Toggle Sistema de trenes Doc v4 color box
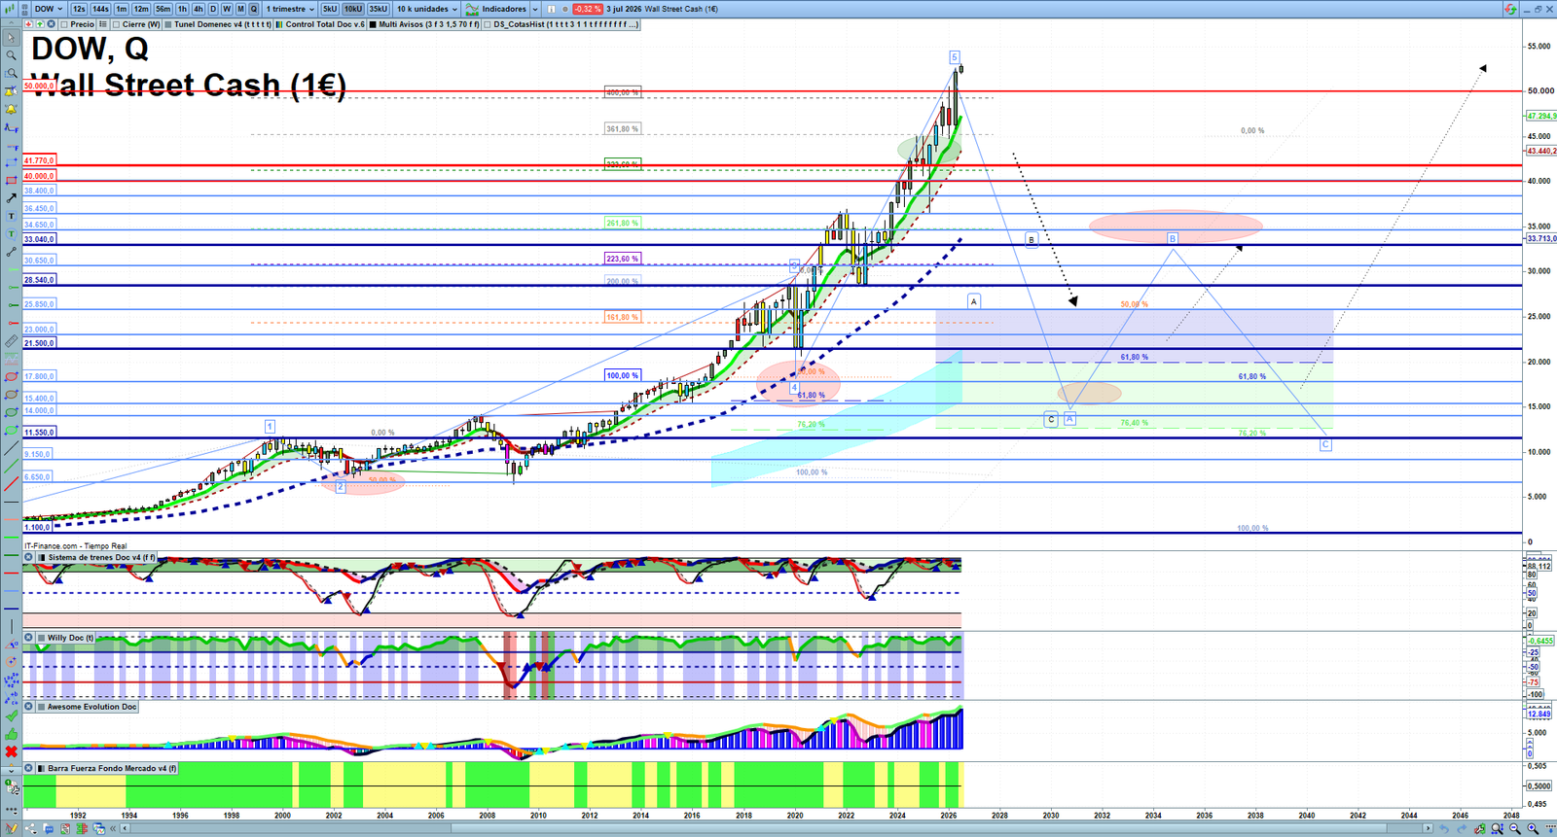Screen dimensions: 1557x837 (x=42, y=557)
